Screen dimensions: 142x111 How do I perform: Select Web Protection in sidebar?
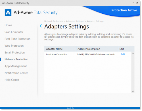tap(14, 46)
